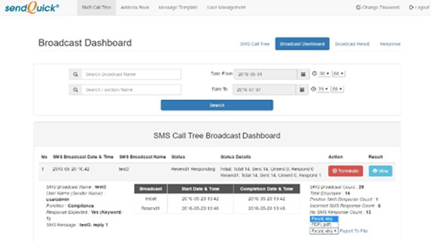431x242 pixels.
Task: Click the Status Details column header
Action: pyautogui.click(x=236, y=157)
